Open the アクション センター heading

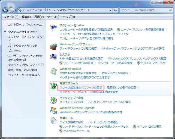[72, 26]
